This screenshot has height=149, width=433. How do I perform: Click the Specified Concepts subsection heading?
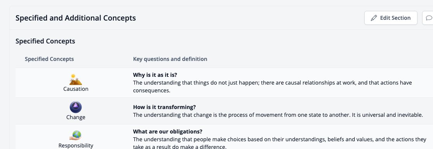(x=45, y=42)
